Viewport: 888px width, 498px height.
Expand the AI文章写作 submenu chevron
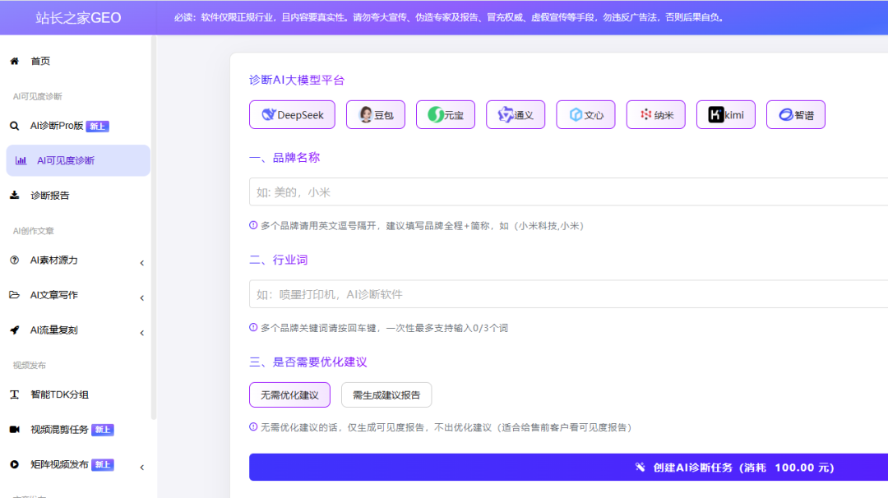pyautogui.click(x=142, y=297)
